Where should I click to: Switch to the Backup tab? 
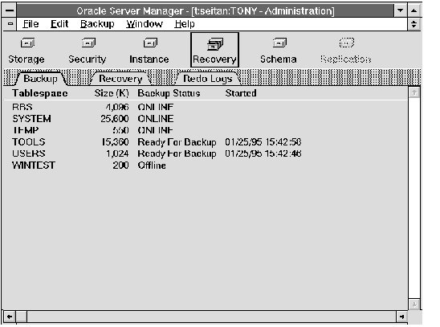click(40, 79)
